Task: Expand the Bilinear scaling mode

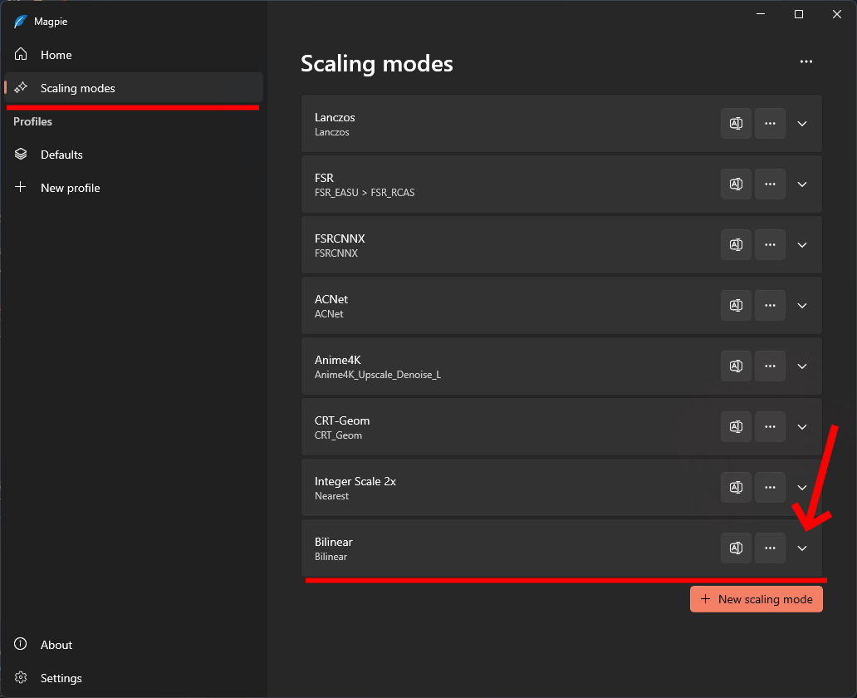Action: coord(802,548)
